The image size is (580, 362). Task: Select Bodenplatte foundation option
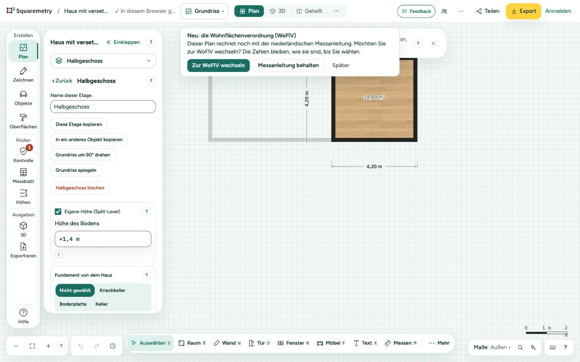73,304
